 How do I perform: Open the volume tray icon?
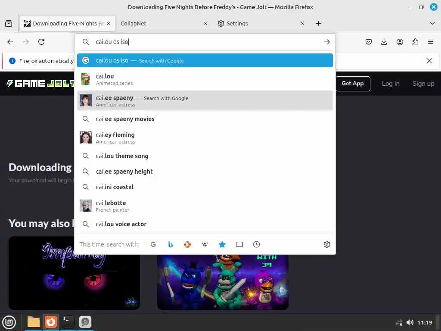tap(410, 322)
